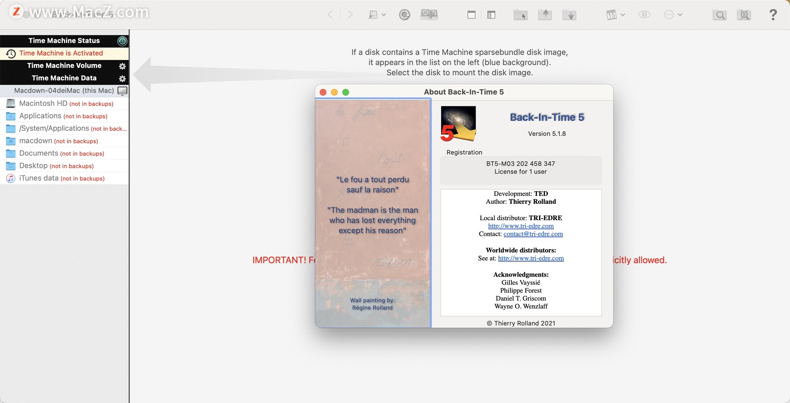The image size is (790, 403).
Task: Click the Back-In-Time 5 galaxy app icon
Action: [x=458, y=124]
